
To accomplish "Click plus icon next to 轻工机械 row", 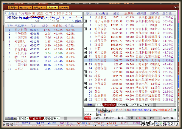I will coord(86,99).
